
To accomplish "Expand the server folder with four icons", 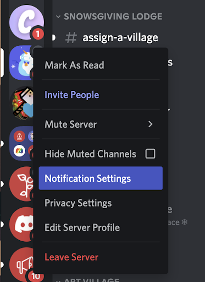I will [x=21, y=143].
